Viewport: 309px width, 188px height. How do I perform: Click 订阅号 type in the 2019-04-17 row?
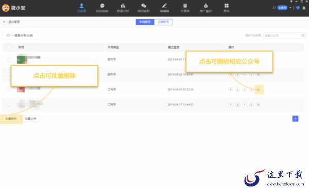(x=112, y=104)
